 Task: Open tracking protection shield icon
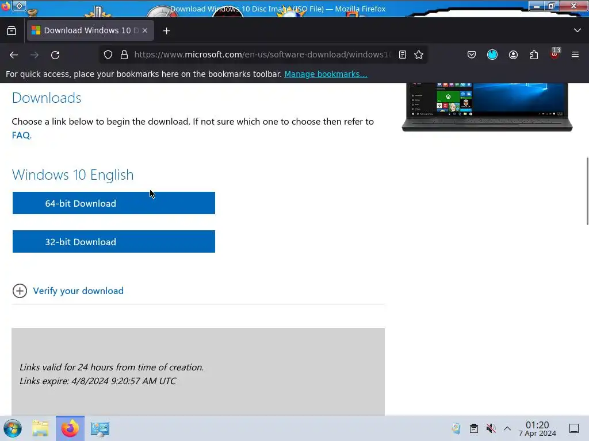tap(108, 55)
